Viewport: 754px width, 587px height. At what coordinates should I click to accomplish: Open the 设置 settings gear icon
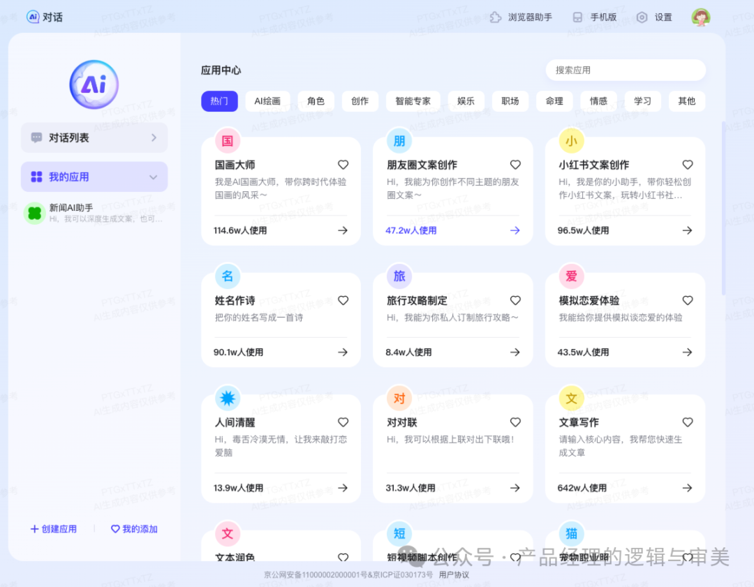point(642,17)
